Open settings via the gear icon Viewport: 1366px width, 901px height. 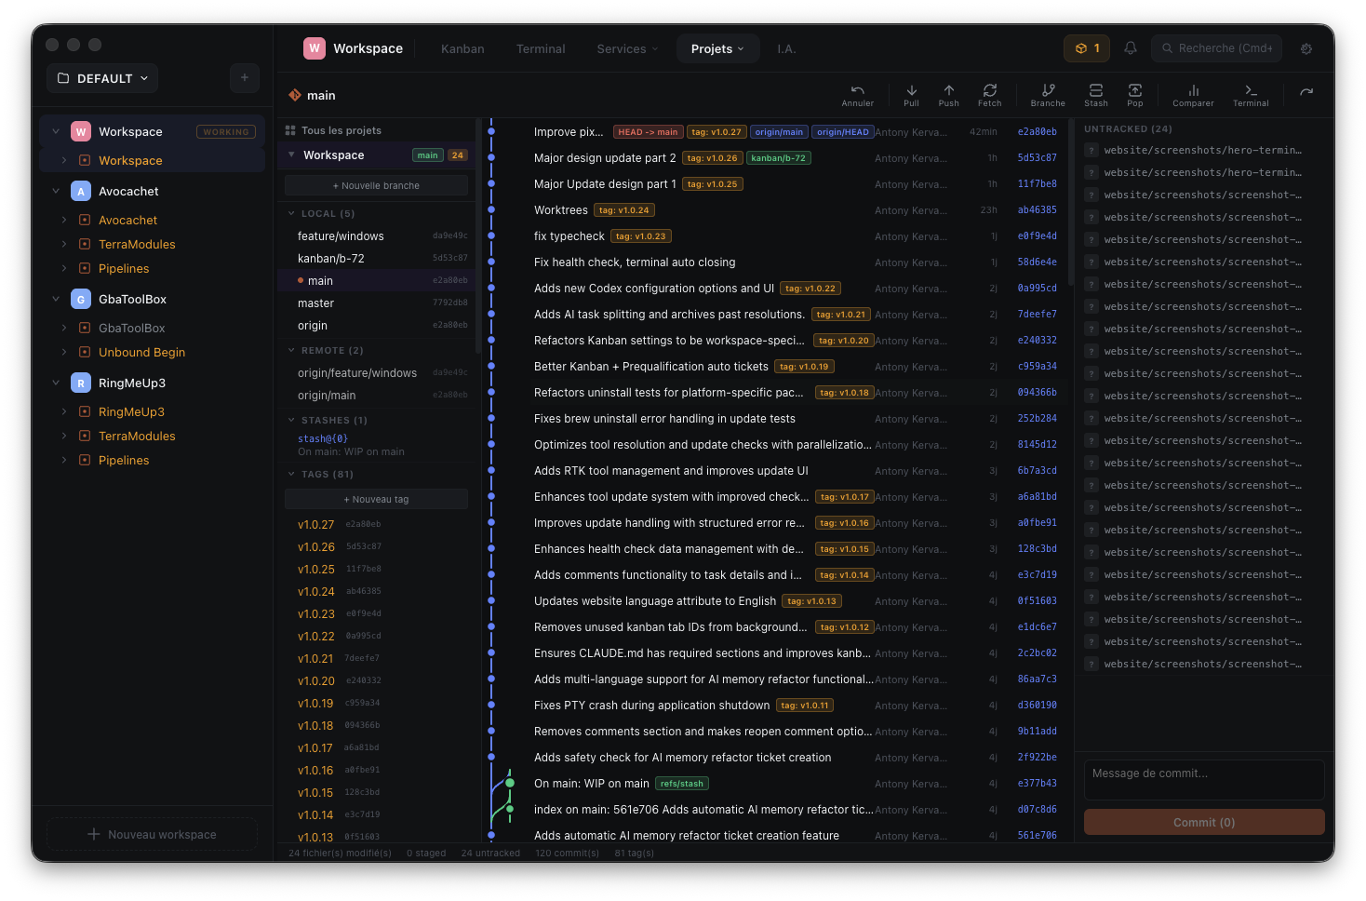(1306, 48)
